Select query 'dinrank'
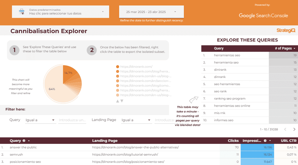 220,77
